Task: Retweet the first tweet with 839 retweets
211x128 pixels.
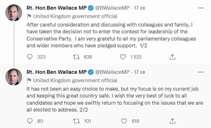Action: click(75, 57)
